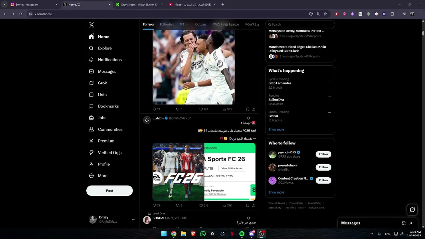Open Lists from the sidebar
This screenshot has height=239, width=425.
(98, 95)
